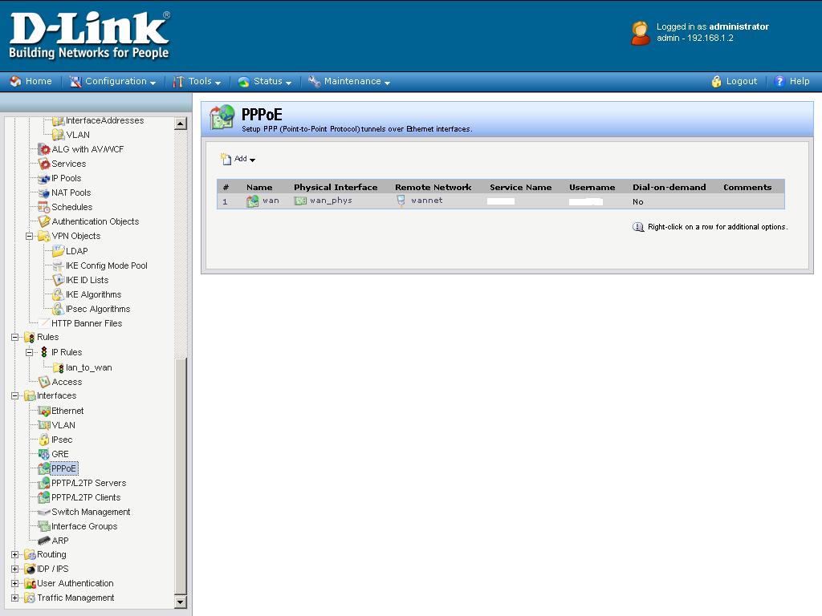This screenshot has height=616, width=822.
Task: Log out using the Logout link
Action: (741, 81)
